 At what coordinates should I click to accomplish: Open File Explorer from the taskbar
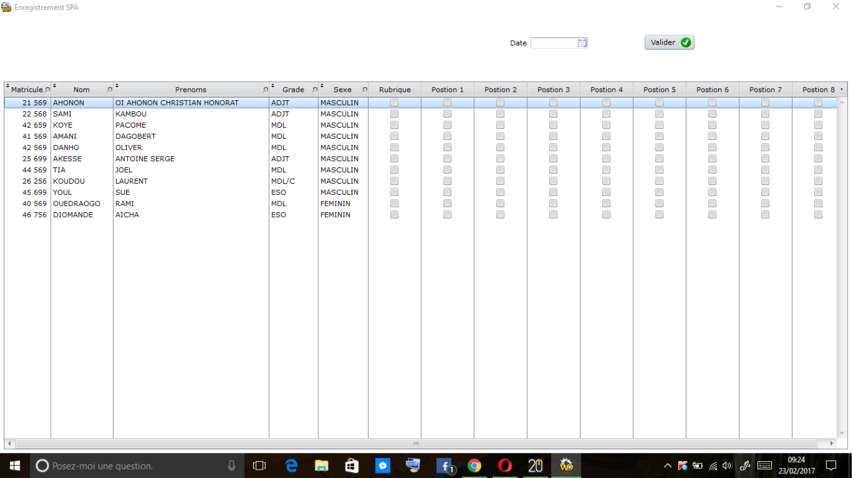(322, 466)
